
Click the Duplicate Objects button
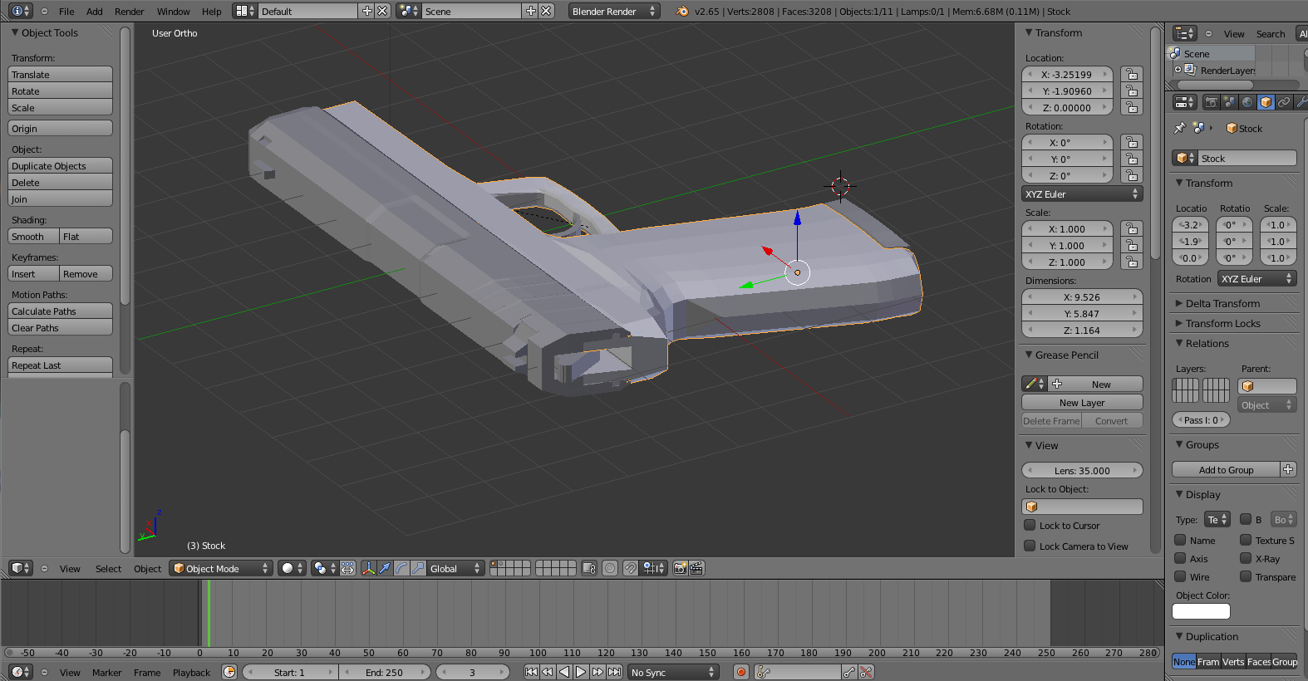60,165
